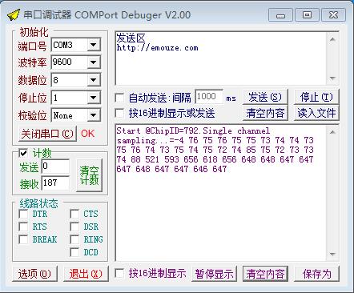This screenshot has width=354, height=293.
Task: Click the 接收 count field showing 187
Action: point(55,183)
